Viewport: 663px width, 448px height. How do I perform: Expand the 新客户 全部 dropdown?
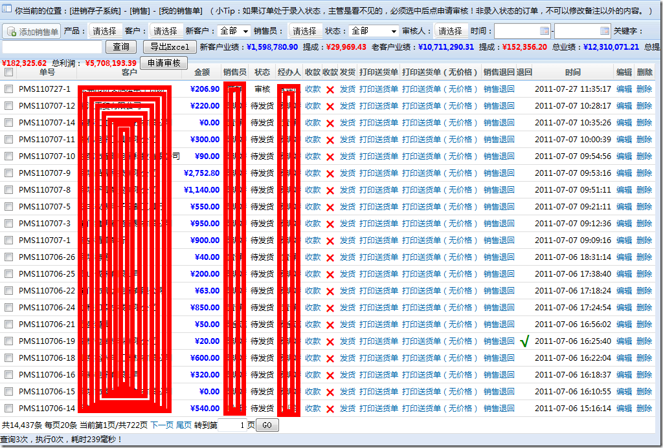[x=234, y=31]
